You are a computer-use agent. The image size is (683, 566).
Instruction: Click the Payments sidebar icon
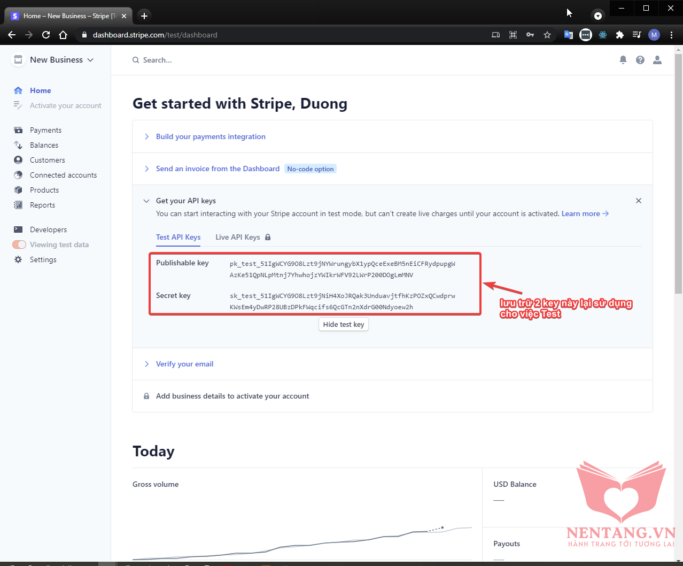tap(18, 130)
